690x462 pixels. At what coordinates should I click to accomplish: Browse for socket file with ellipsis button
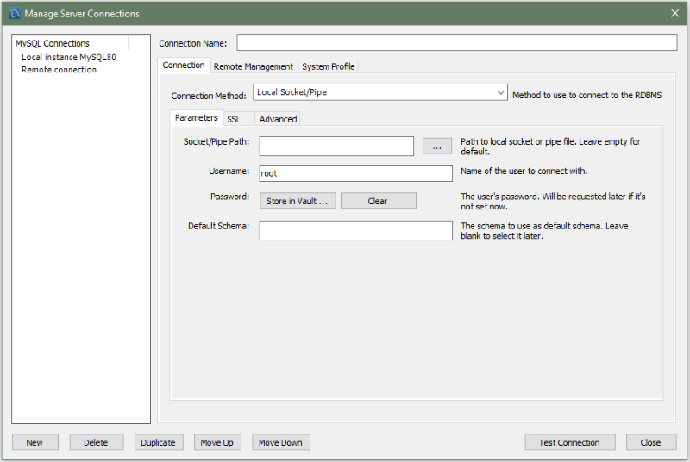point(436,147)
